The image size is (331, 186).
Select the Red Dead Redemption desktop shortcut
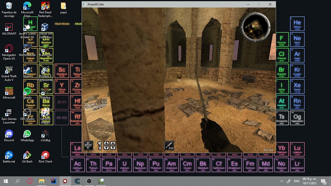tap(46, 10)
